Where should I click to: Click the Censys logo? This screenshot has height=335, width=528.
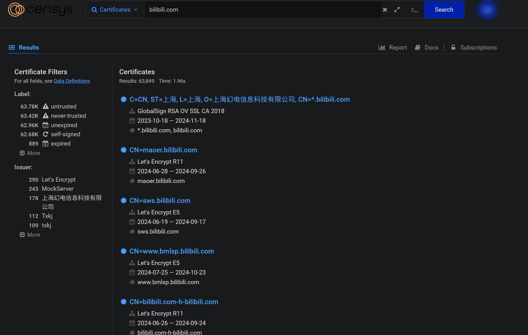[x=40, y=10]
